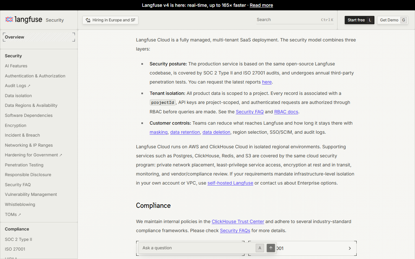The height and width of the screenshot is (259, 415).
Task: Open Security FAQs link in Compliance text
Action: [235, 231]
